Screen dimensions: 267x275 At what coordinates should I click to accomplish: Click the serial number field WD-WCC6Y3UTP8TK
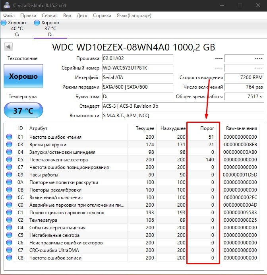pos(137,68)
